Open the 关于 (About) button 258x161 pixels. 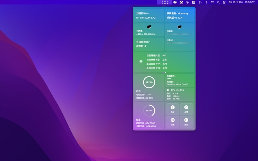point(173,109)
